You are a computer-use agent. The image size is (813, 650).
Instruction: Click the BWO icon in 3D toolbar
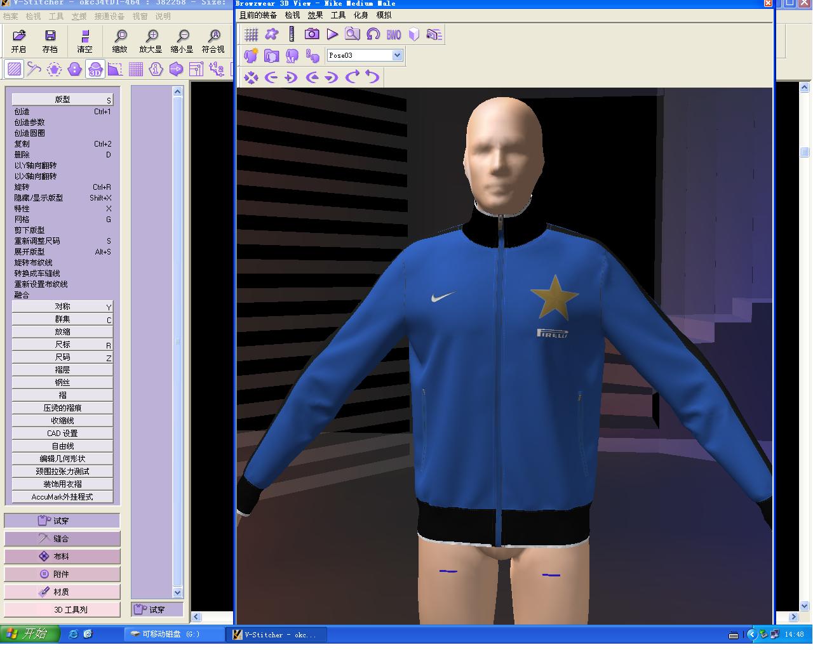click(394, 34)
